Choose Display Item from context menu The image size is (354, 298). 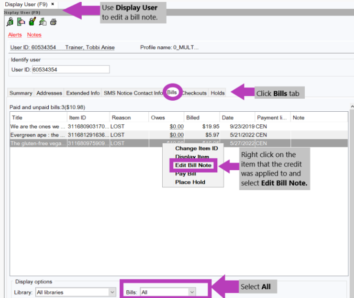(x=192, y=156)
